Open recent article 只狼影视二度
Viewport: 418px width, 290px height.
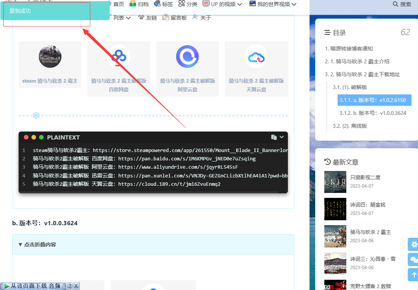point(365,177)
